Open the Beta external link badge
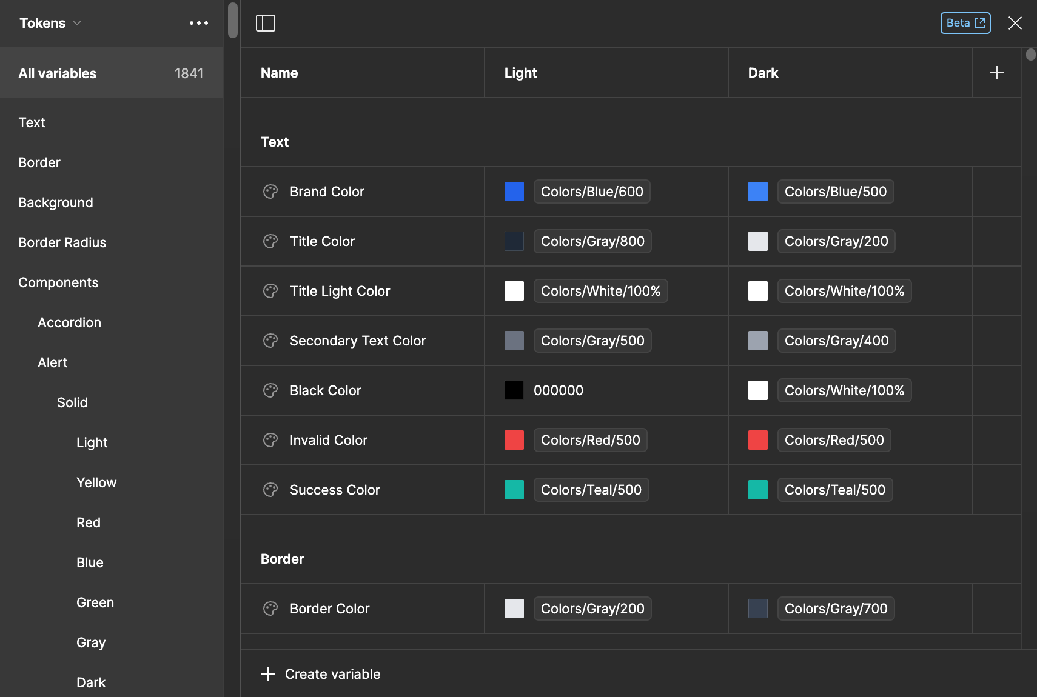1037x697 pixels. coord(965,23)
